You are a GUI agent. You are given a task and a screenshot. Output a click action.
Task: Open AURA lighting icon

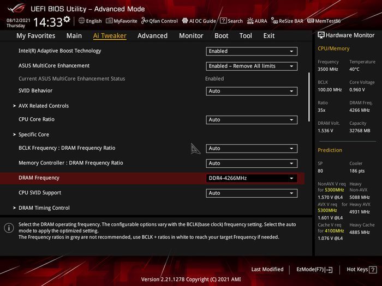click(250, 21)
